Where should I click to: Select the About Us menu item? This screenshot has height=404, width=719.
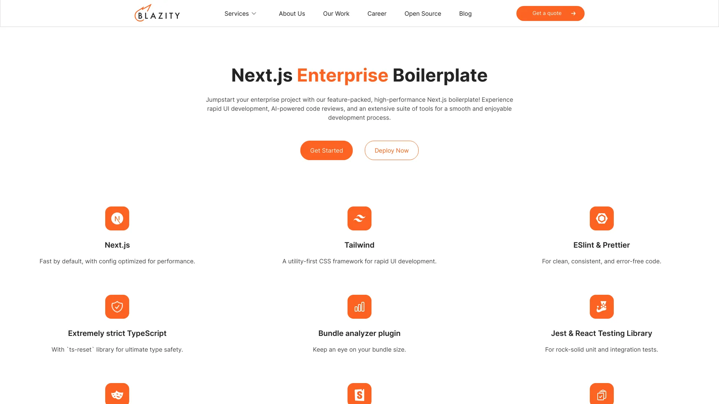(292, 13)
